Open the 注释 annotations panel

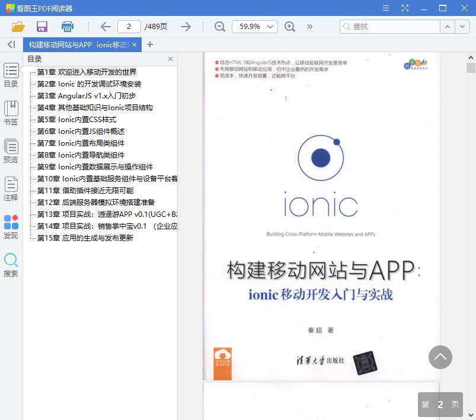pos(11,188)
